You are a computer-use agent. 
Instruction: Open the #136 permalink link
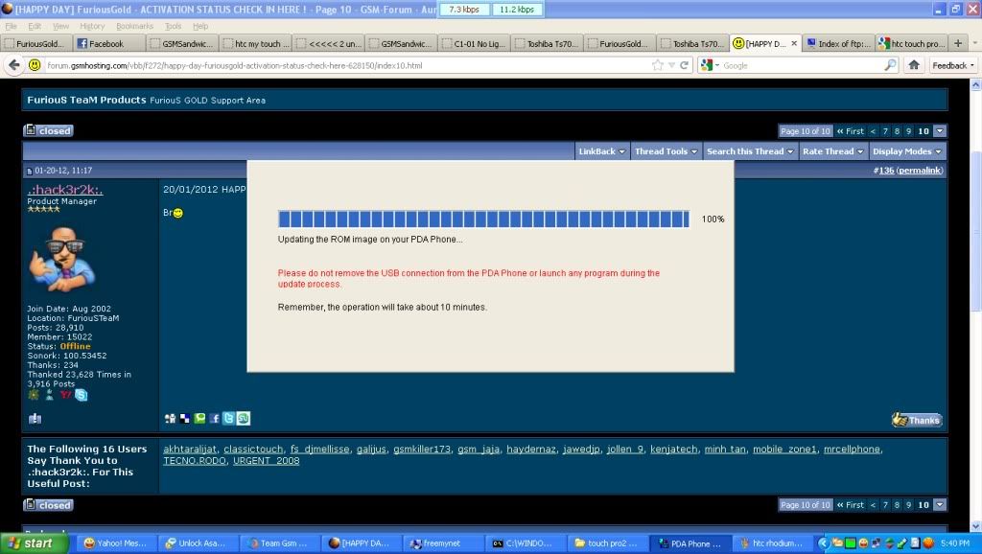(x=907, y=171)
